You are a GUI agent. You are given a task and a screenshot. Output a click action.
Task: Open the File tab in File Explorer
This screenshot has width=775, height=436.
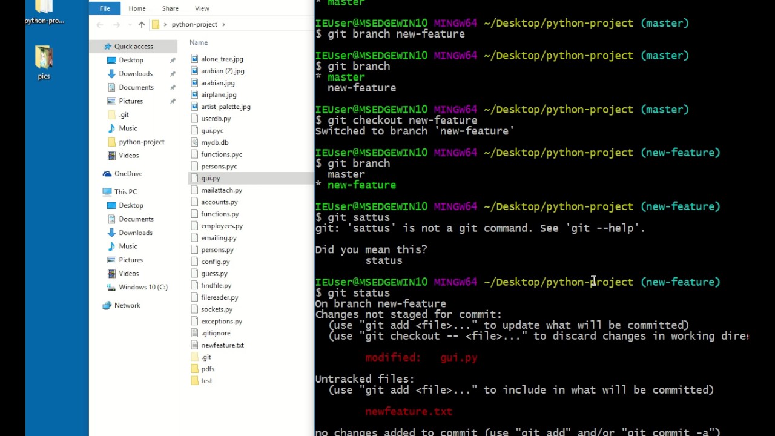pos(105,8)
